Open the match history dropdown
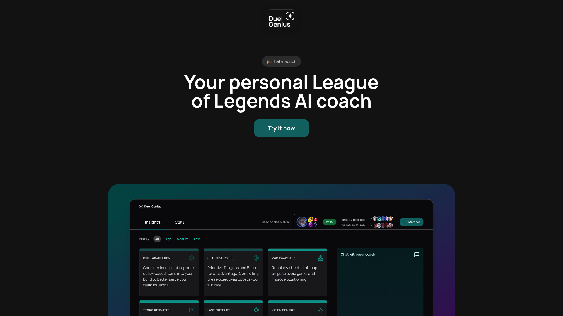Image resolution: width=563 pixels, height=316 pixels. (411, 222)
